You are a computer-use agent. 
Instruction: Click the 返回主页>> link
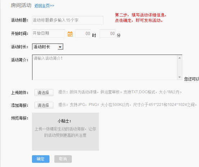click(44, 6)
